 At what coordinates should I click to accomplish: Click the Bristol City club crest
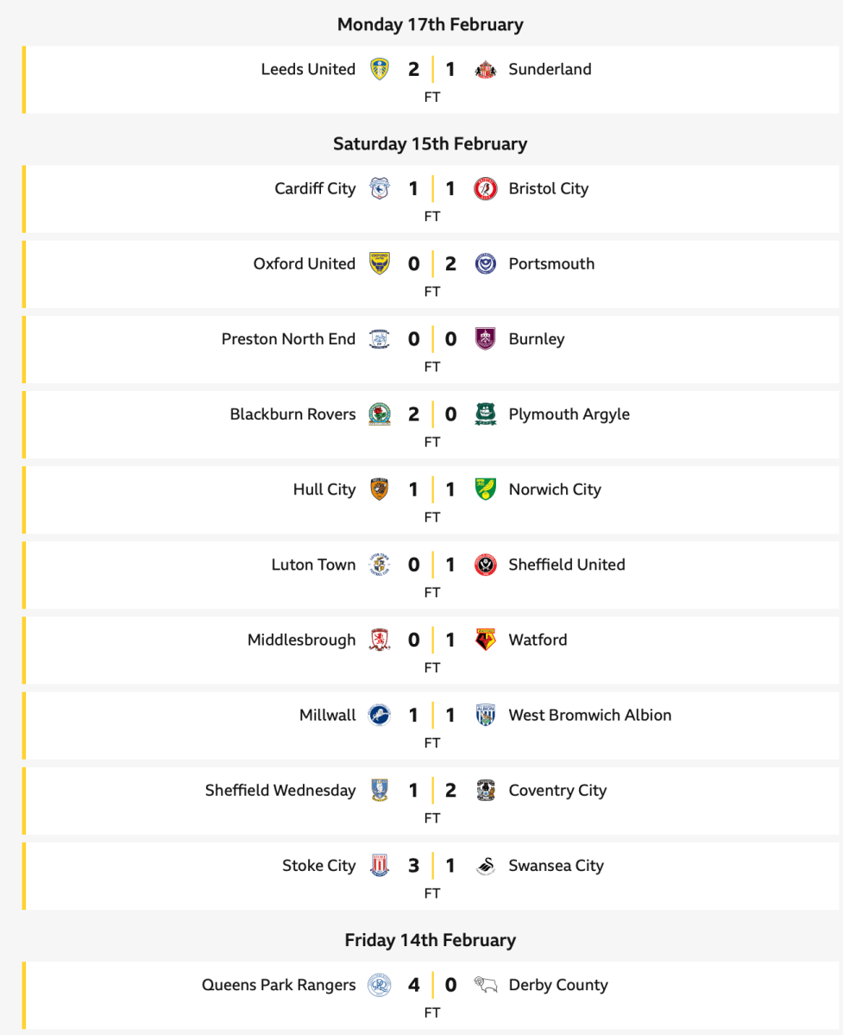pos(486,188)
